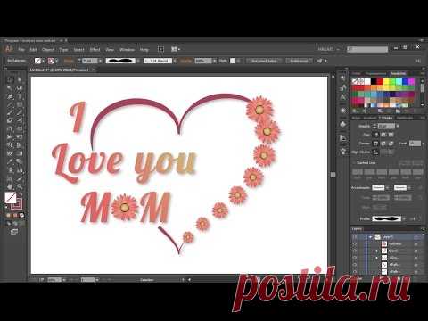Select the Pencil tool
This screenshot has width=428, height=321.
(x=20, y=112)
